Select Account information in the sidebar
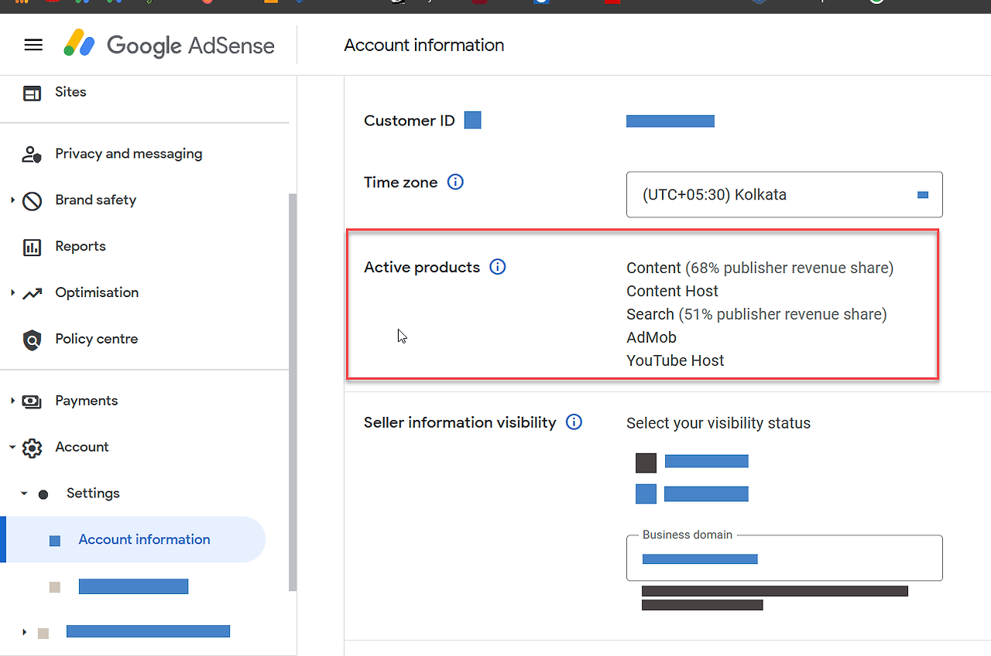991x656 pixels. coord(143,539)
